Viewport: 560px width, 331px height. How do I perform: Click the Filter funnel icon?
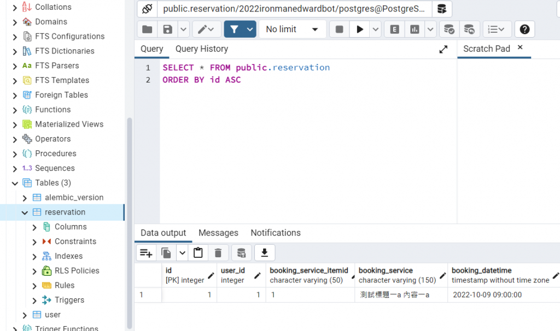pos(234,29)
